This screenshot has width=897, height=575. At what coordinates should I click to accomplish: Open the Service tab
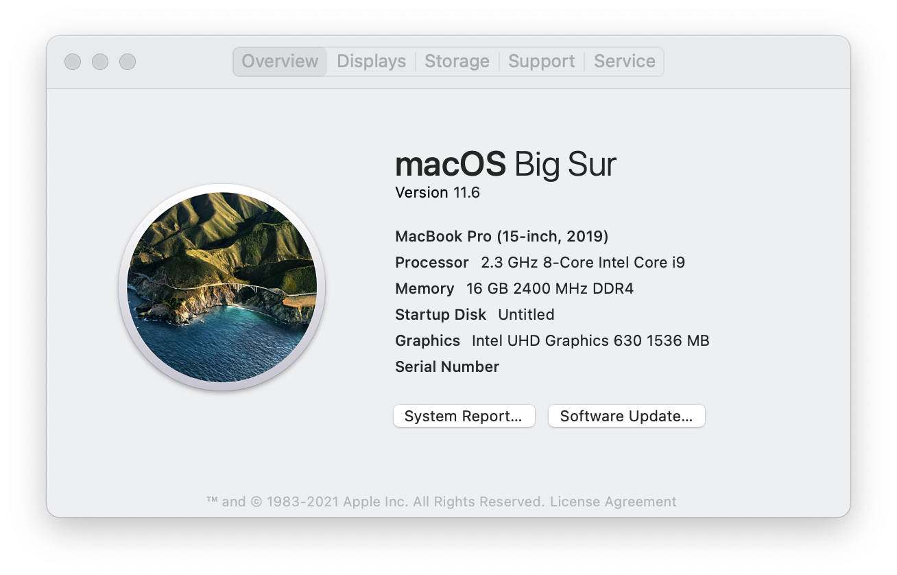coord(624,61)
